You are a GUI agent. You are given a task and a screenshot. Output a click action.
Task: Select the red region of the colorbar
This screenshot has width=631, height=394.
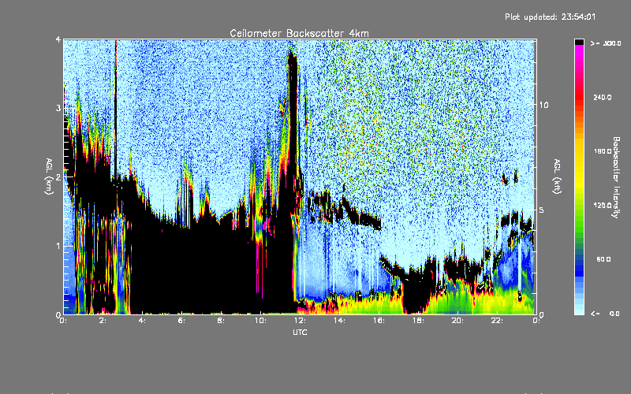tap(579, 96)
